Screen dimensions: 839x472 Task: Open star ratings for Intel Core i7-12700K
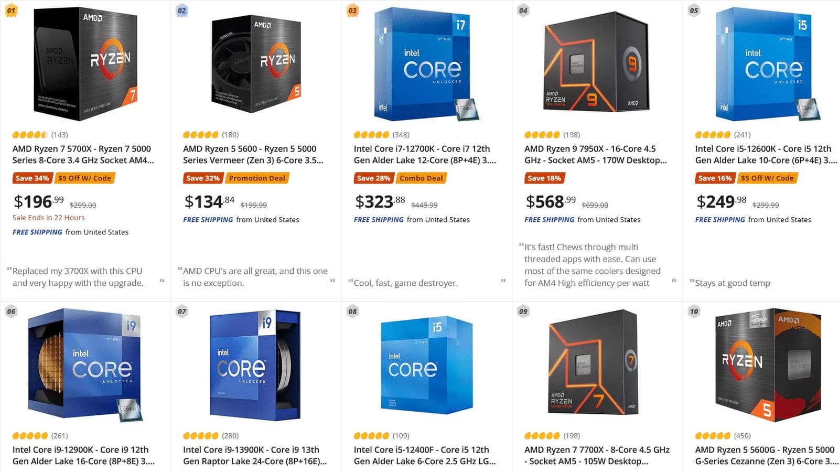[x=371, y=135]
